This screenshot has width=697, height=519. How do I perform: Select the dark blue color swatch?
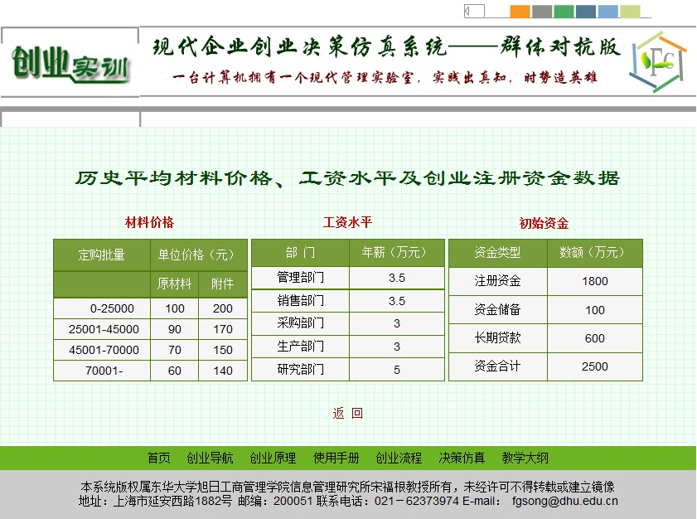click(586, 12)
